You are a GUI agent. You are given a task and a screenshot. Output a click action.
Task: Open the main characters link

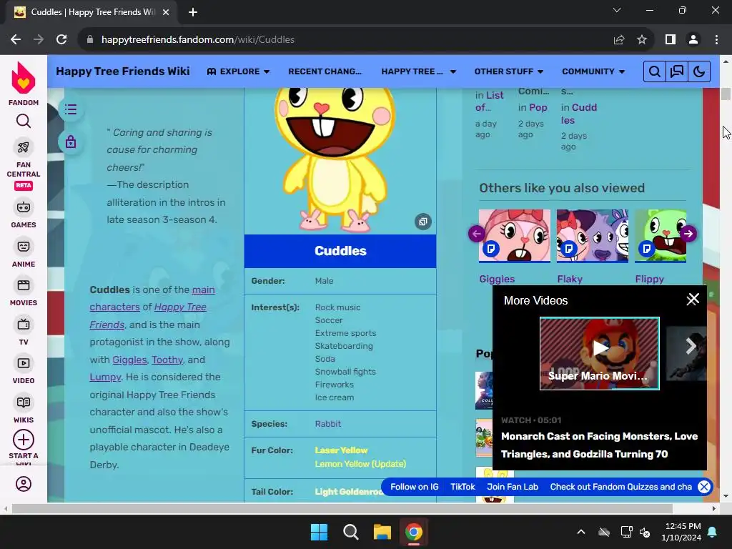[x=152, y=298]
